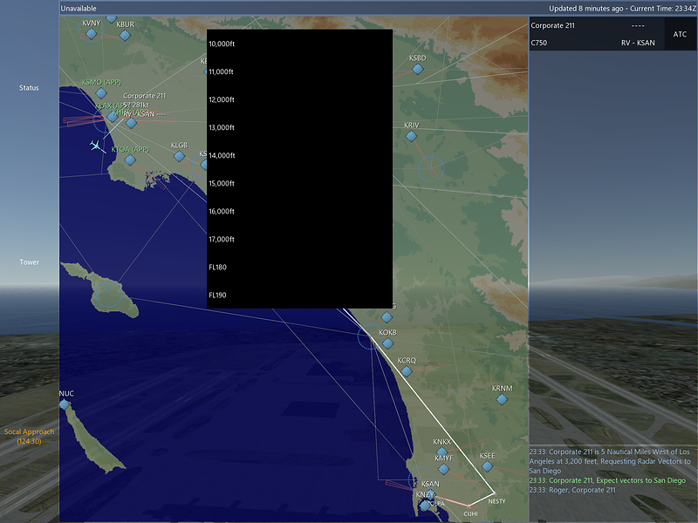Click the Corporate 211 flight entry
The height and width of the screenshot is (523, 698).
tap(596, 34)
